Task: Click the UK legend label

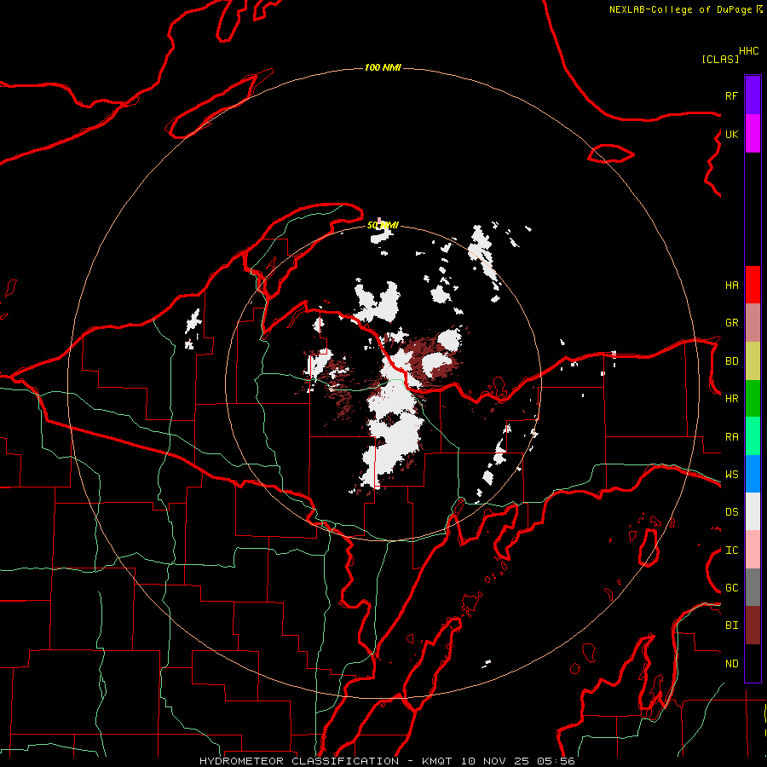Action: [x=731, y=134]
